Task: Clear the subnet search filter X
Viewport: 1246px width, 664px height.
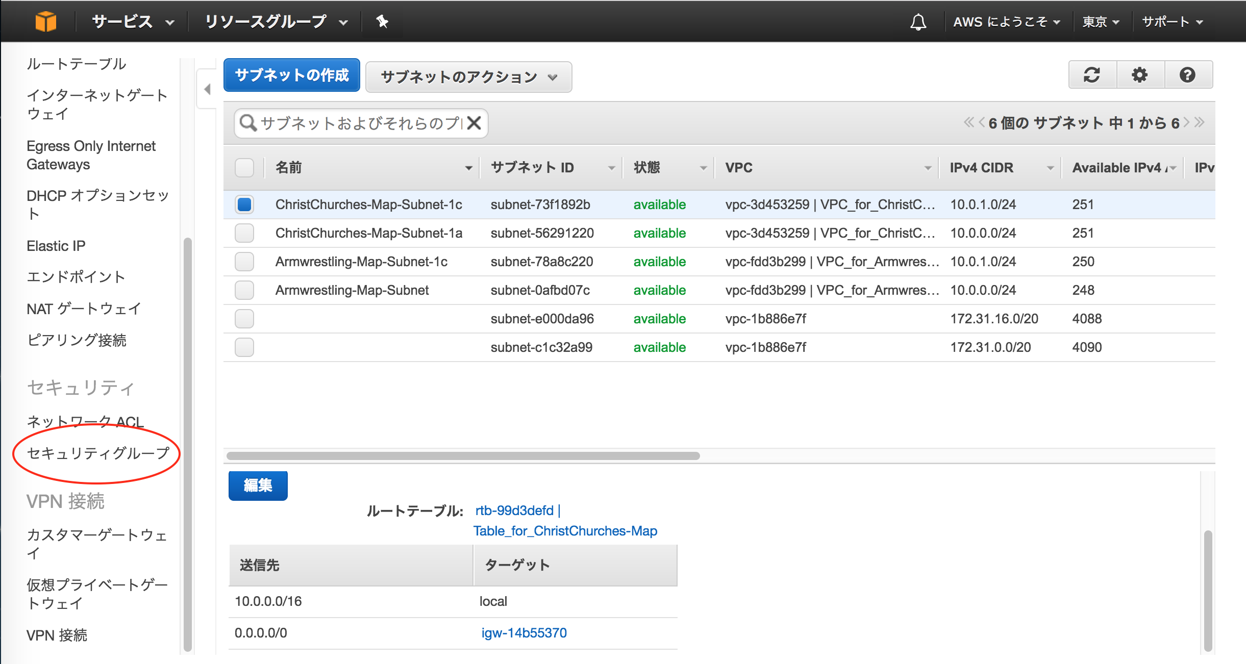Action: tap(474, 123)
